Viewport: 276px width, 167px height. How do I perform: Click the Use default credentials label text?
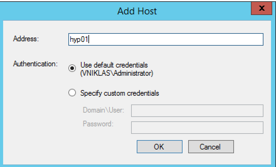114,65
